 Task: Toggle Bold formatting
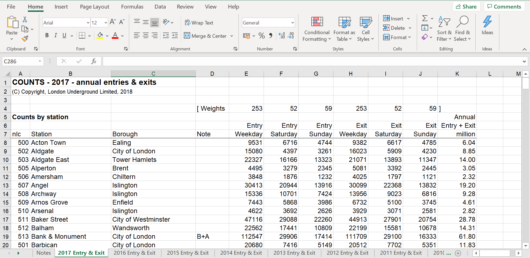point(47,36)
